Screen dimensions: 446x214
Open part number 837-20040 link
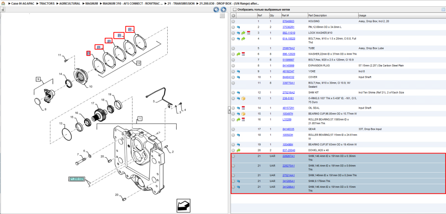(289, 150)
